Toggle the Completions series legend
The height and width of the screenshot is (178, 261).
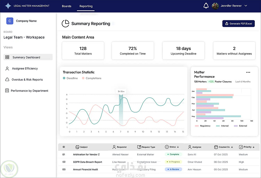[x=92, y=78]
